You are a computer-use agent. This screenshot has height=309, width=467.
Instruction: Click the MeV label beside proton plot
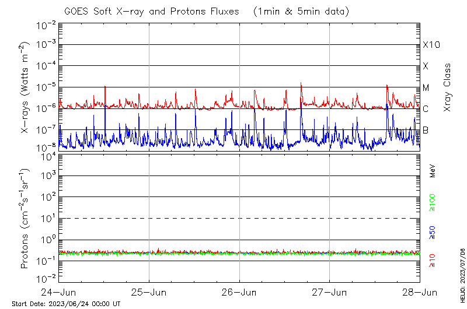(x=433, y=171)
